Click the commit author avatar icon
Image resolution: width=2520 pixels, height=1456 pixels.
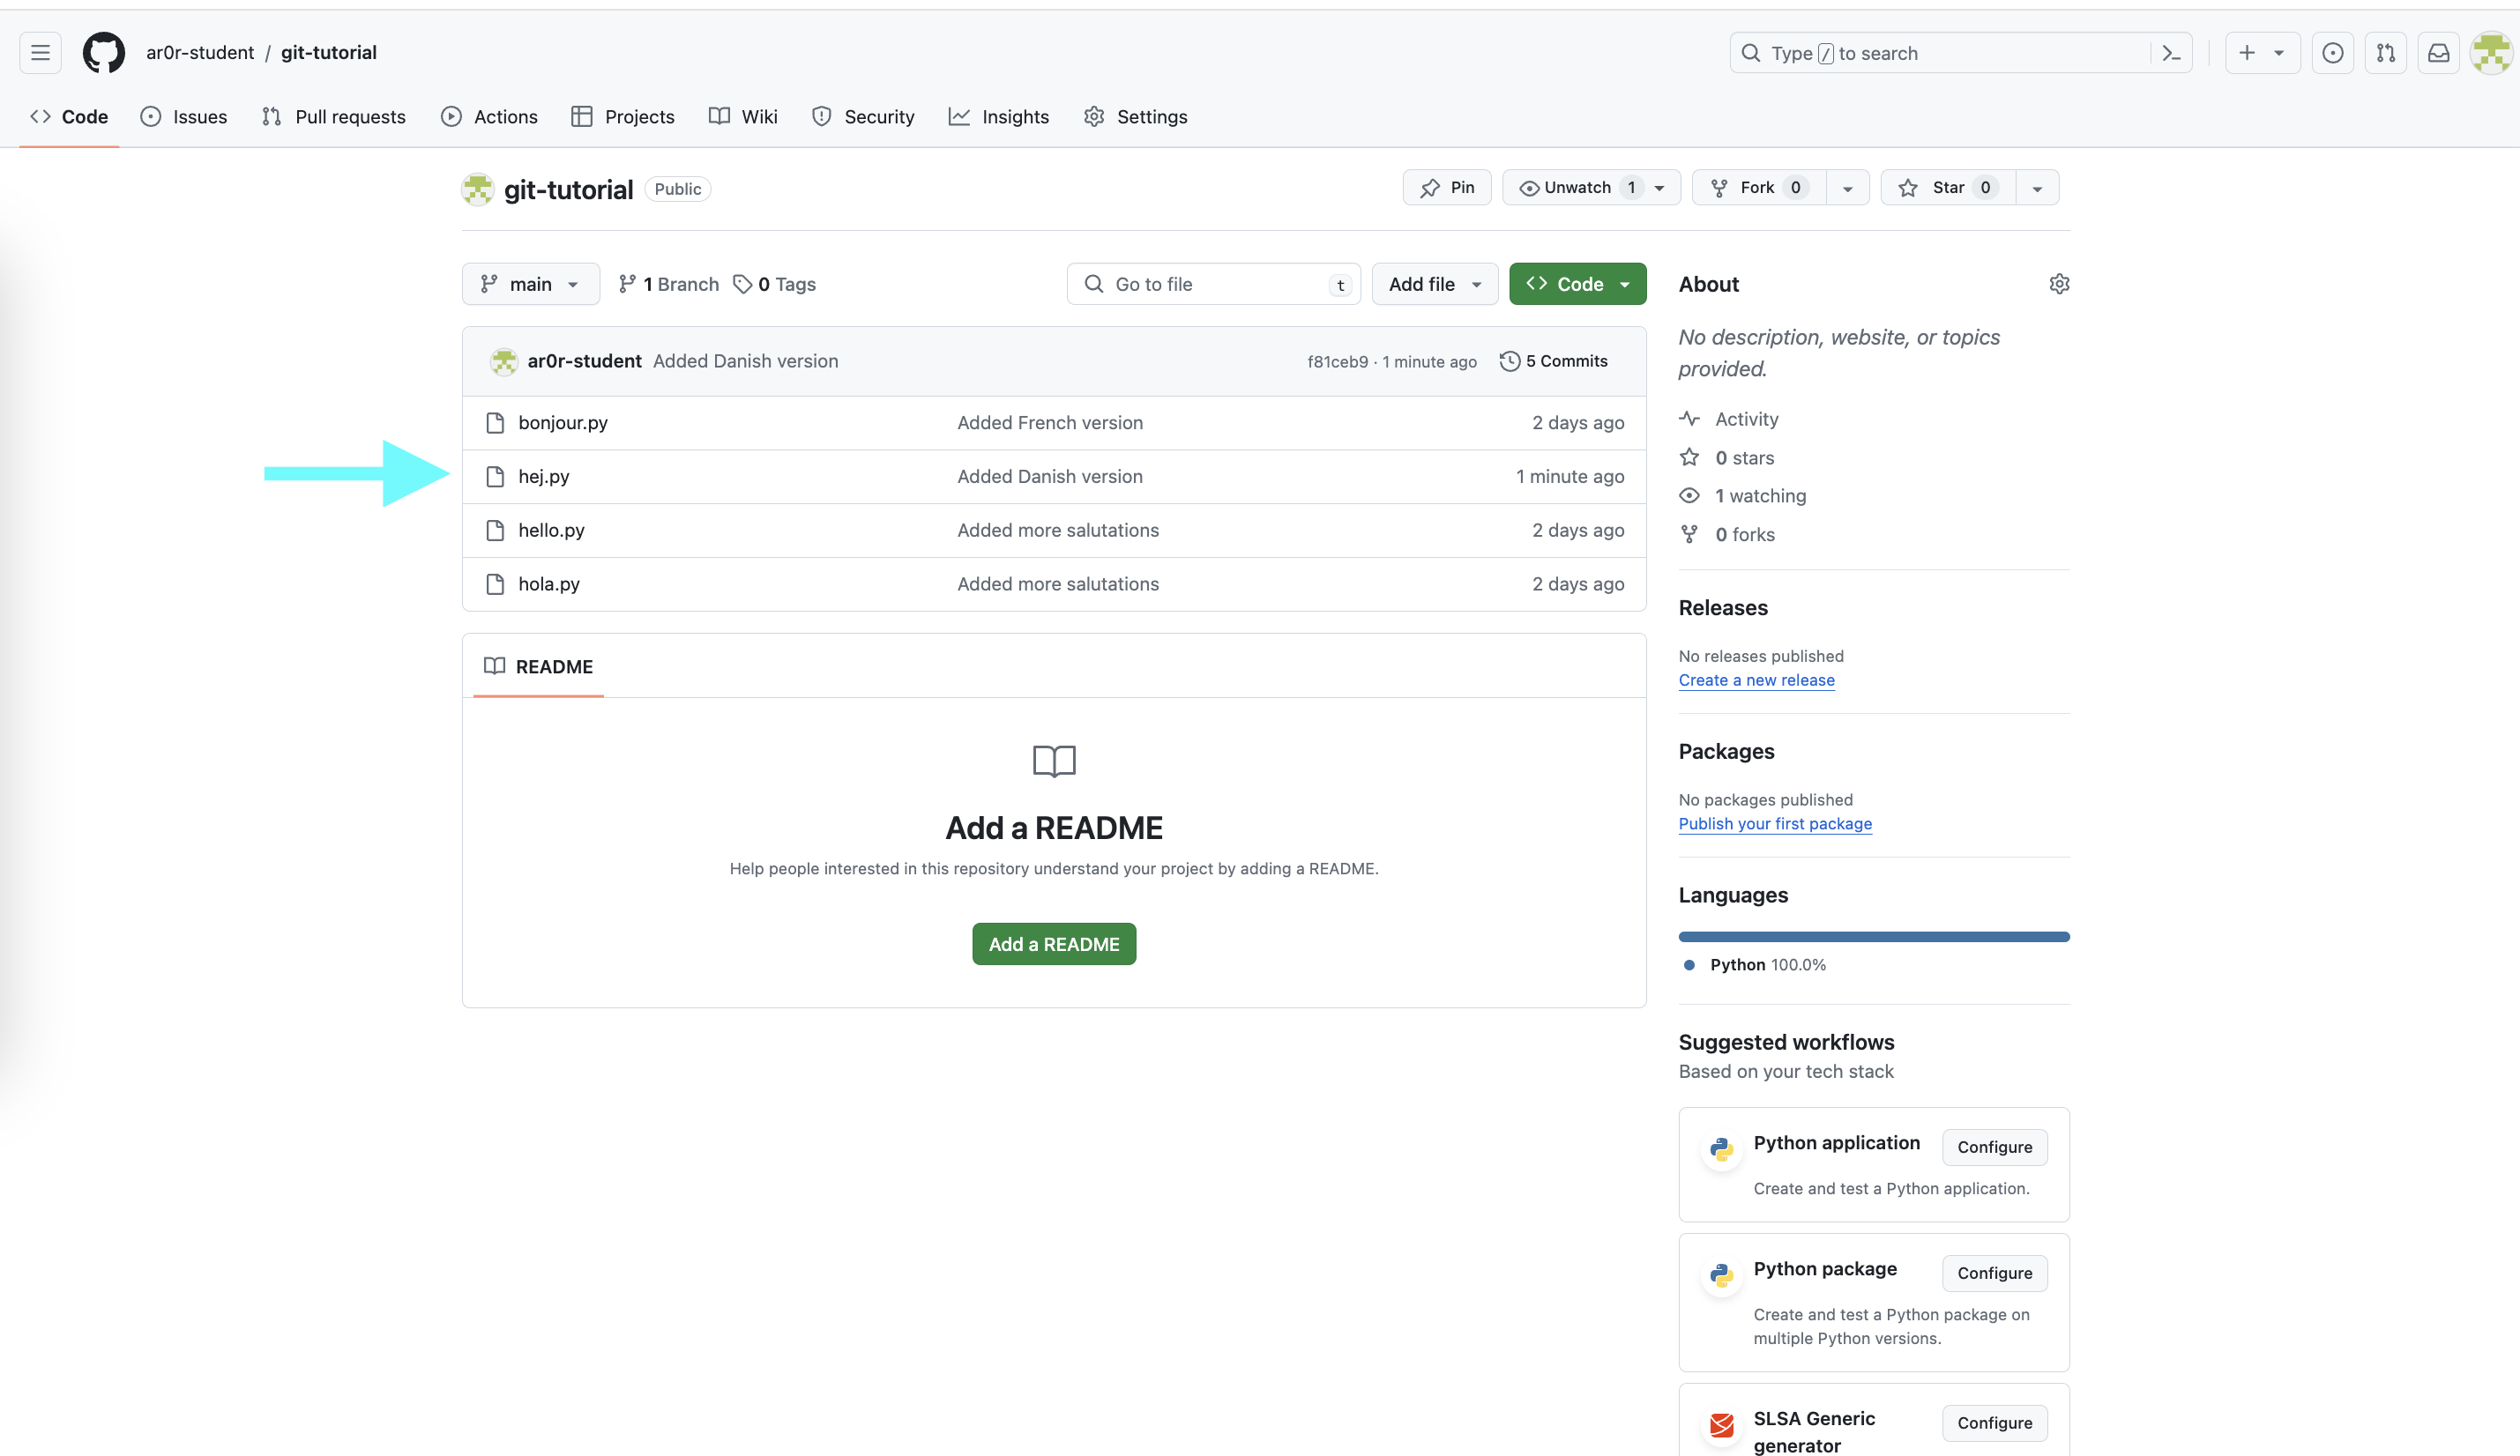tap(504, 360)
